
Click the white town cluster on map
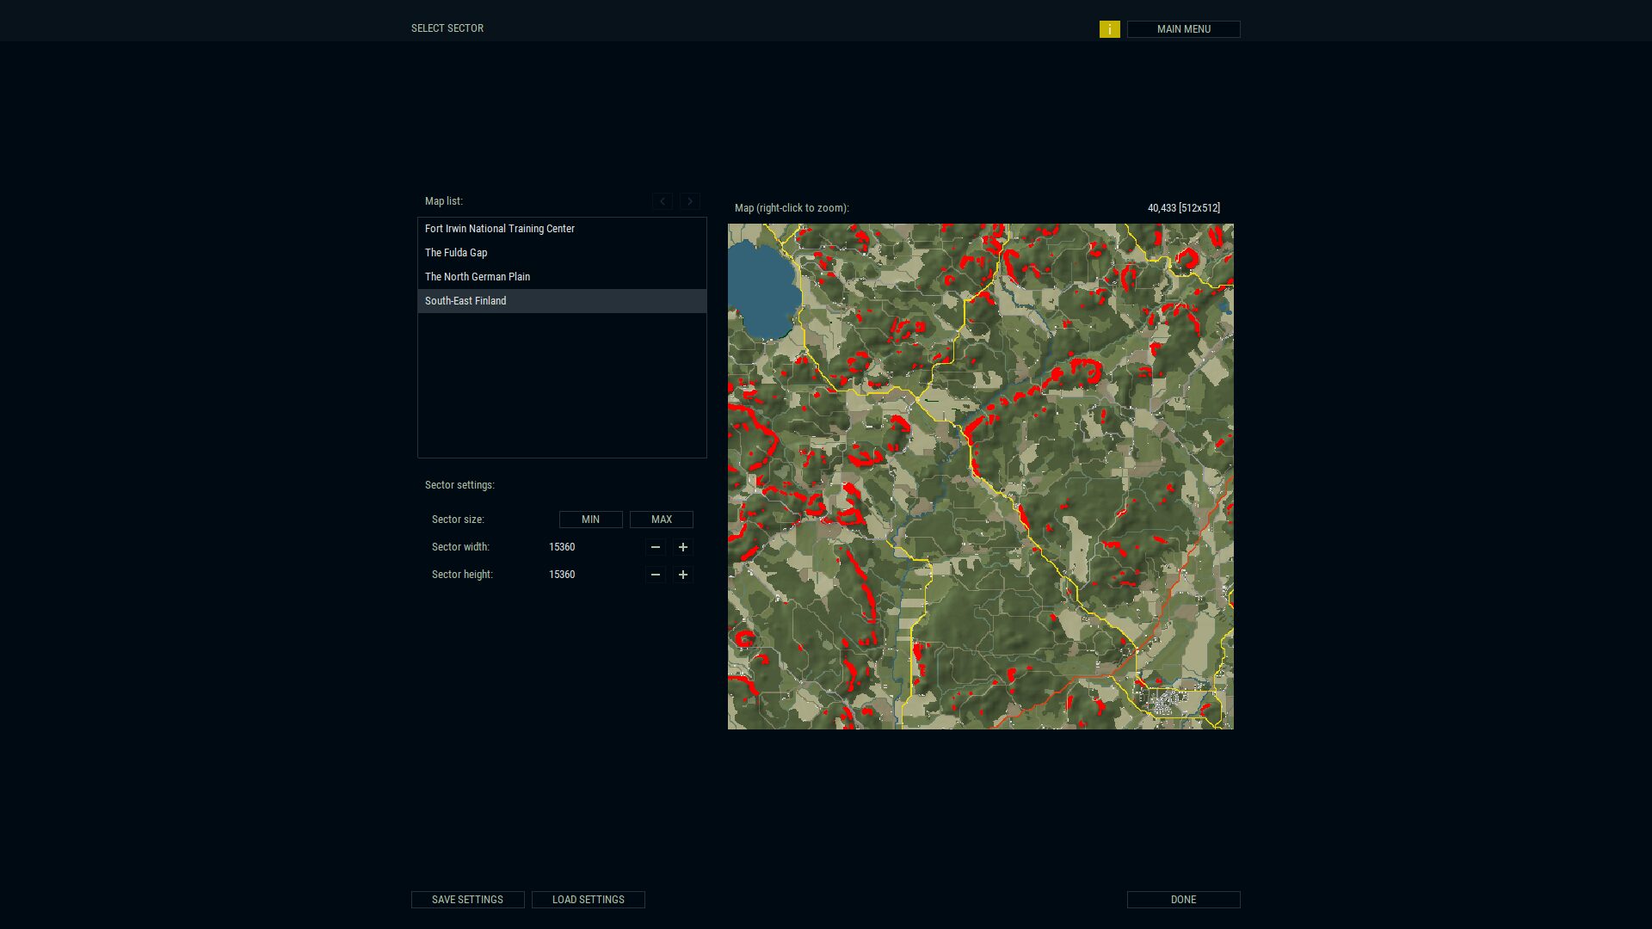point(1165,702)
